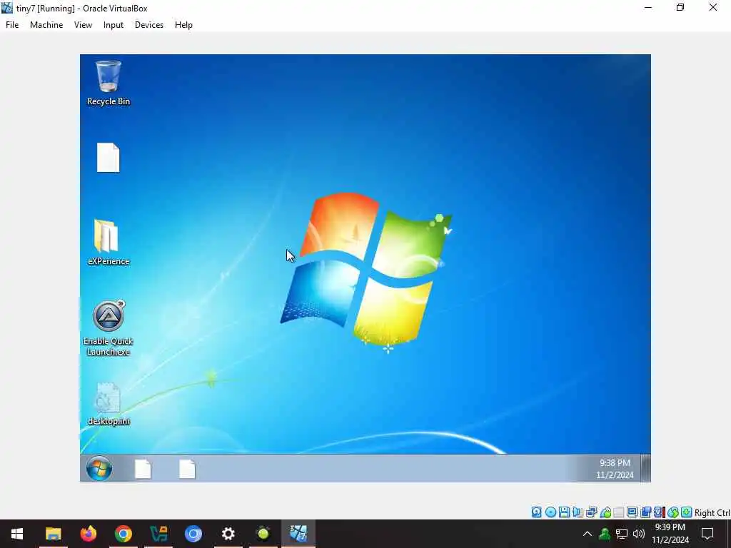Click the mouse integration indicator icon

(x=672, y=512)
